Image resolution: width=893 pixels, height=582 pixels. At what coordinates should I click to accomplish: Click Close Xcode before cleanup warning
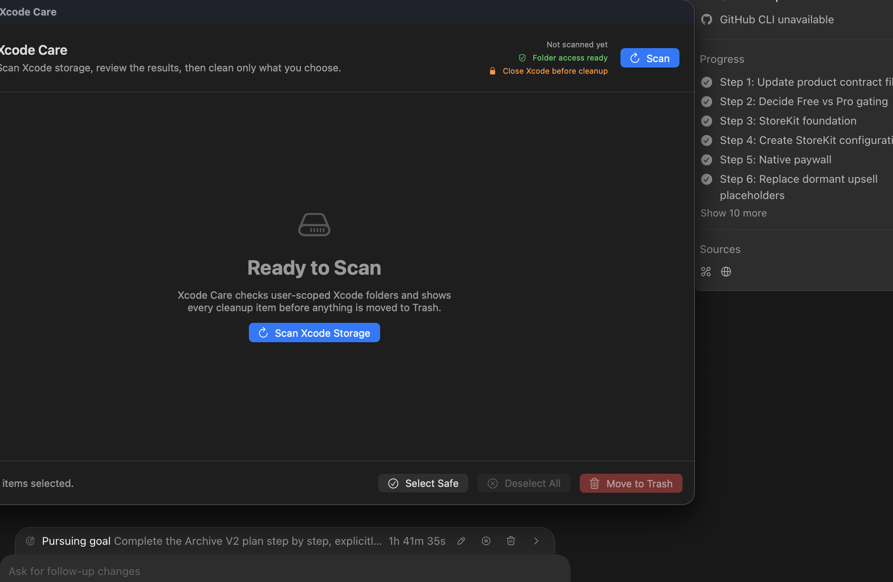tap(555, 71)
